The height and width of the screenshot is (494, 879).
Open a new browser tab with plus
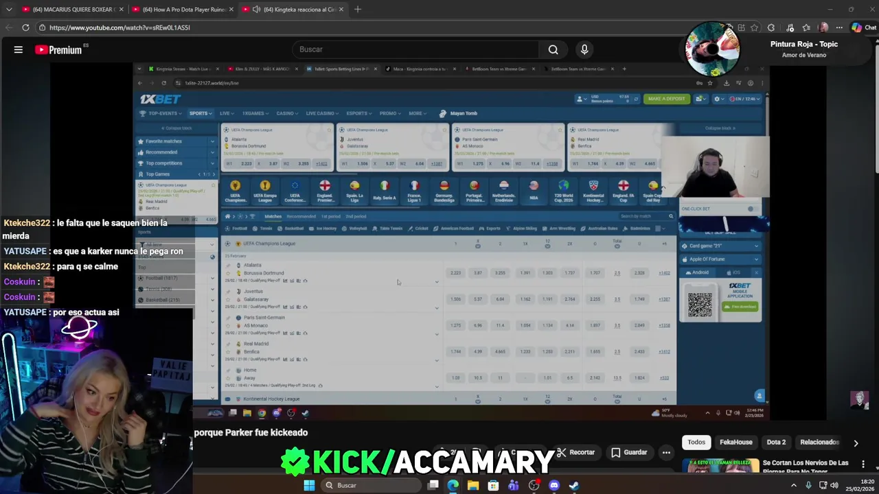(x=358, y=10)
